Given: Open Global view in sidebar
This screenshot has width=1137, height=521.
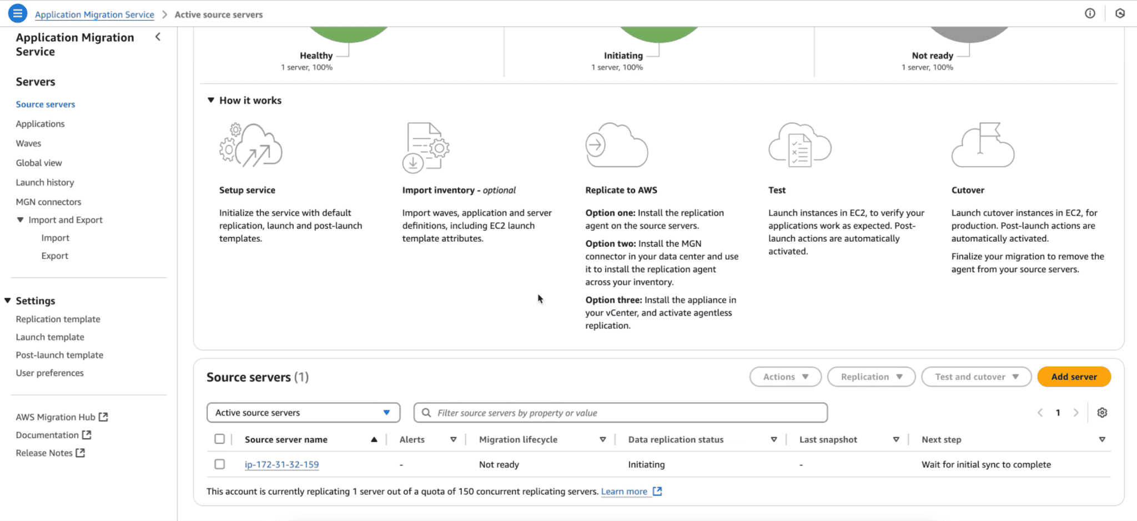Looking at the screenshot, I should pyautogui.click(x=39, y=163).
